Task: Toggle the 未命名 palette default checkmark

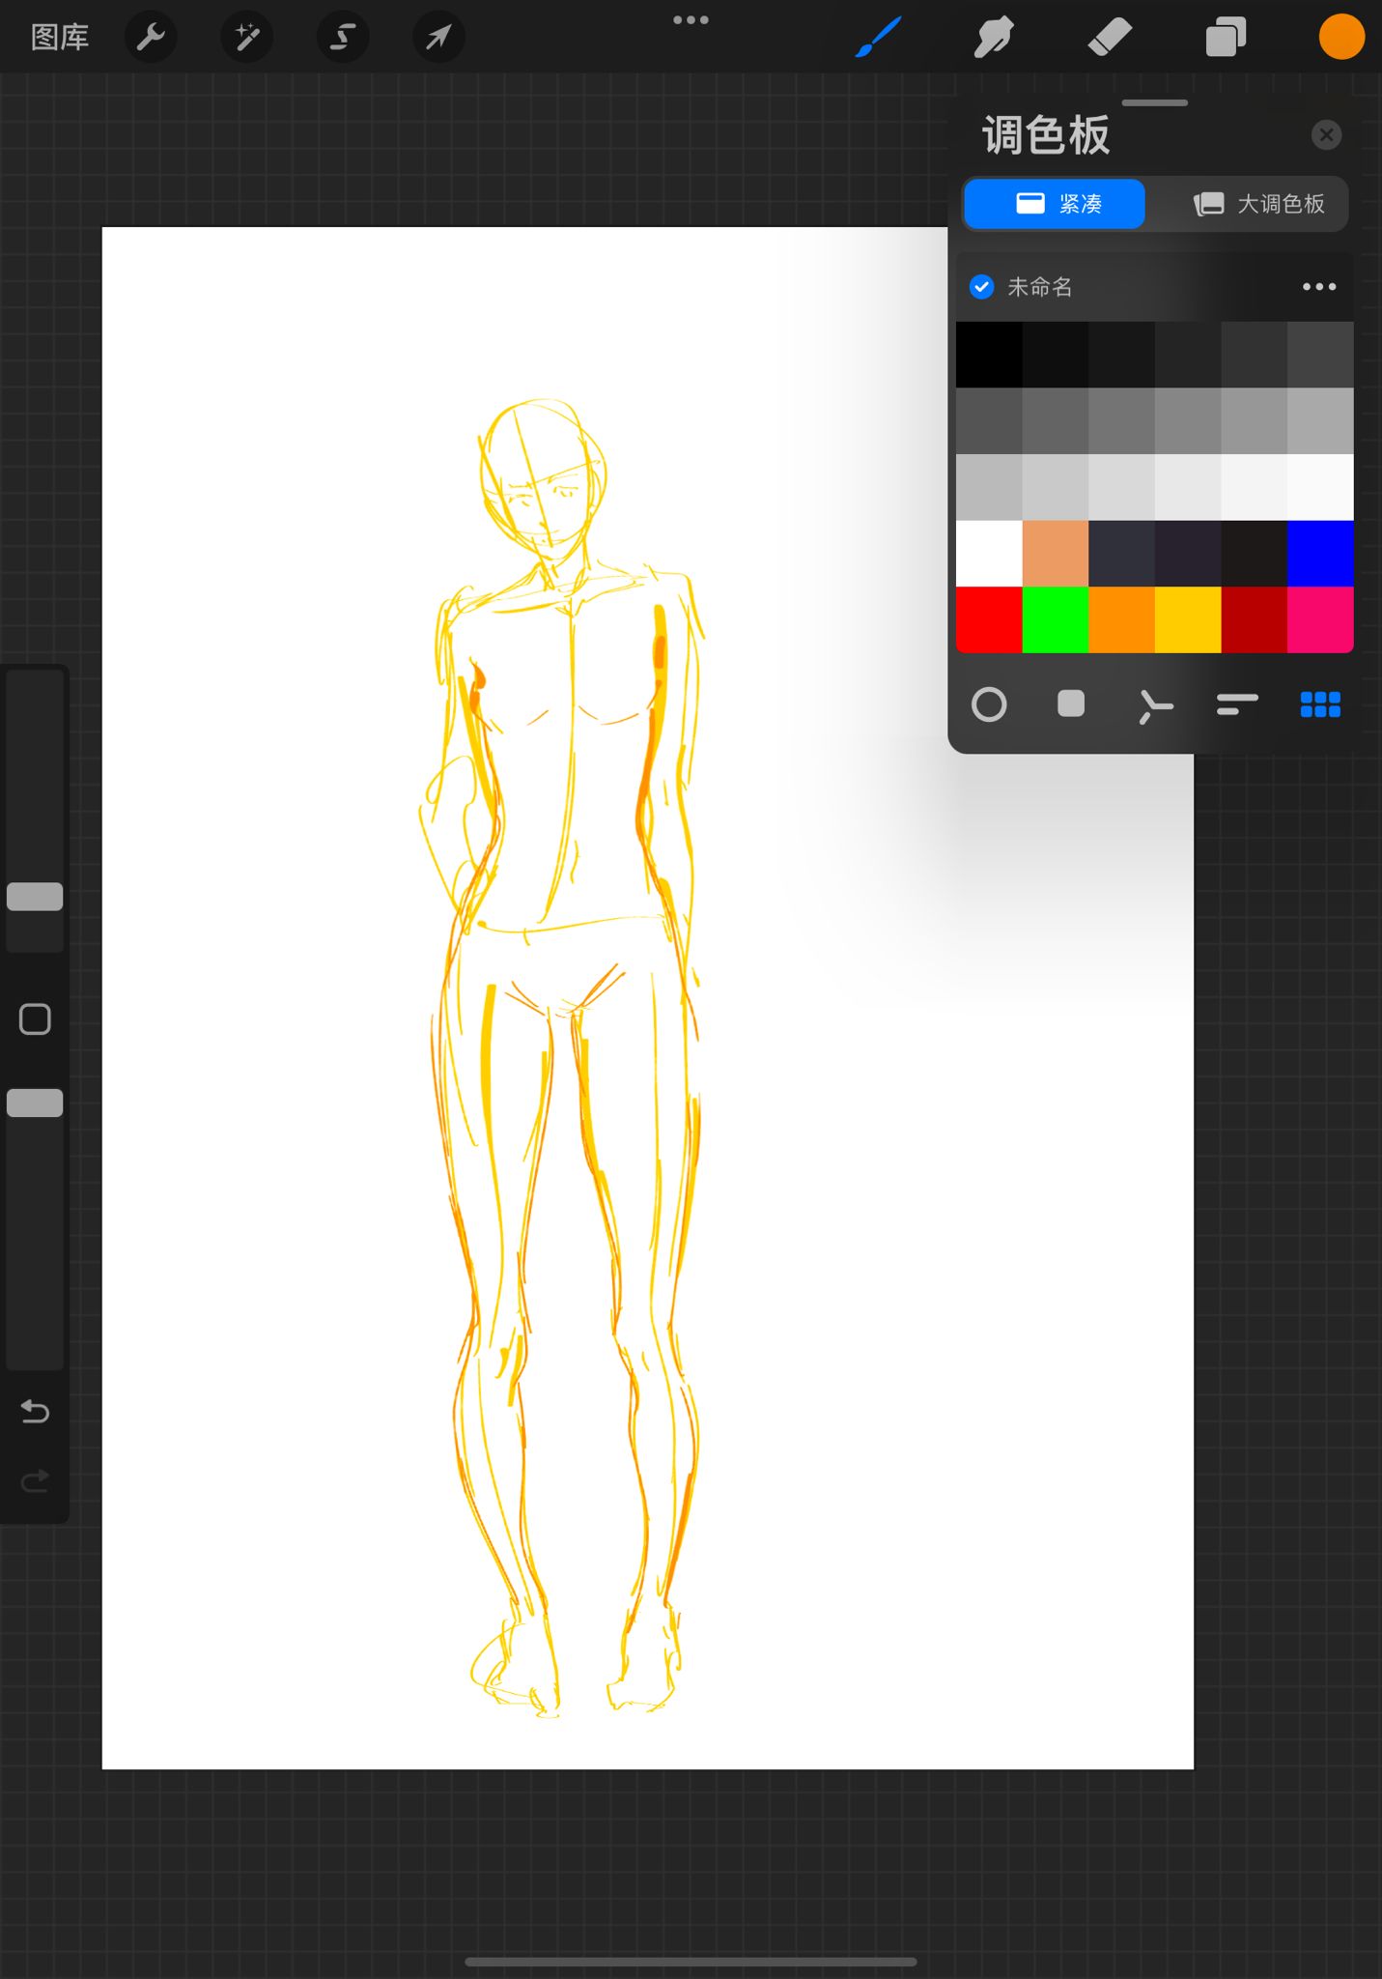Action: (981, 287)
